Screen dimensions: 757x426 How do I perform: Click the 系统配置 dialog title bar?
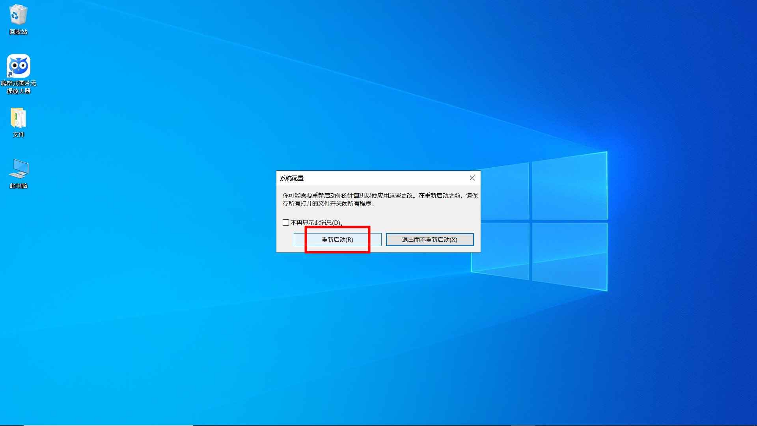tap(355, 178)
